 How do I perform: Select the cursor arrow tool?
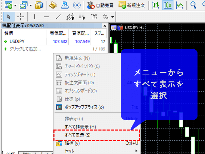pos(9,17)
